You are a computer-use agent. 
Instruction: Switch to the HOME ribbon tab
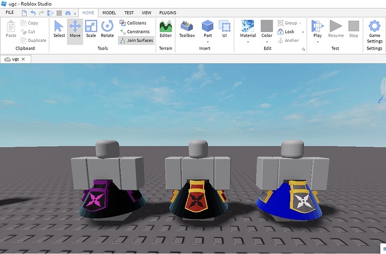[88, 13]
